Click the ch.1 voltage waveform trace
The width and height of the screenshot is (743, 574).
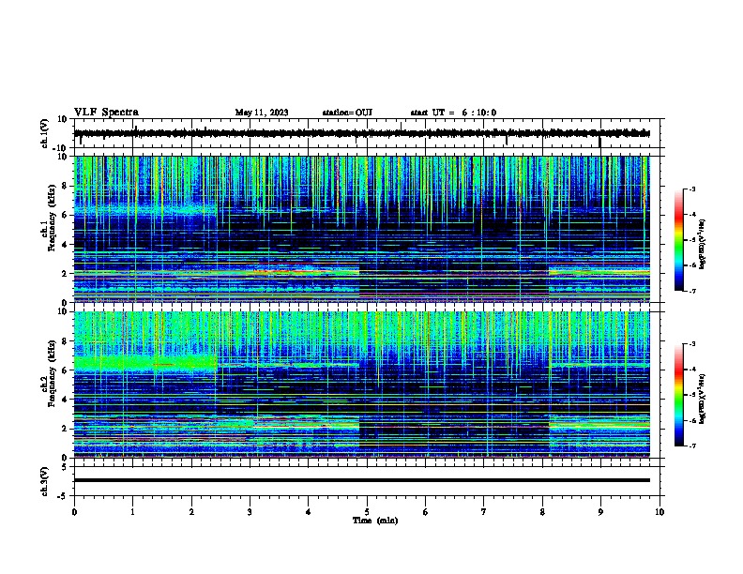(x=361, y=133)
